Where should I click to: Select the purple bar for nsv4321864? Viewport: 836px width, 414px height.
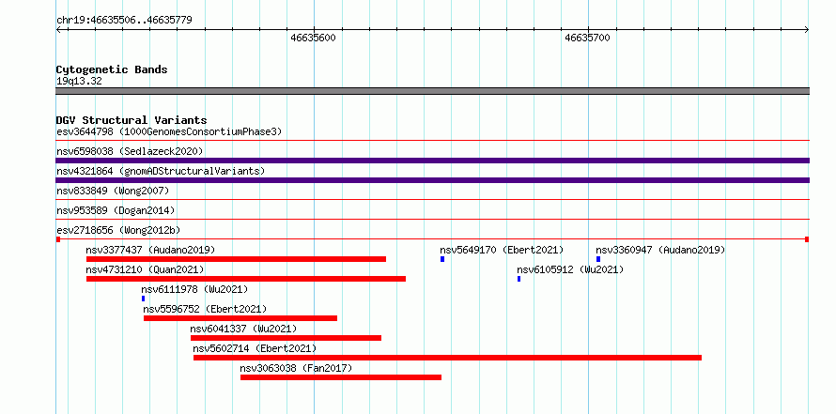[433, 180]
